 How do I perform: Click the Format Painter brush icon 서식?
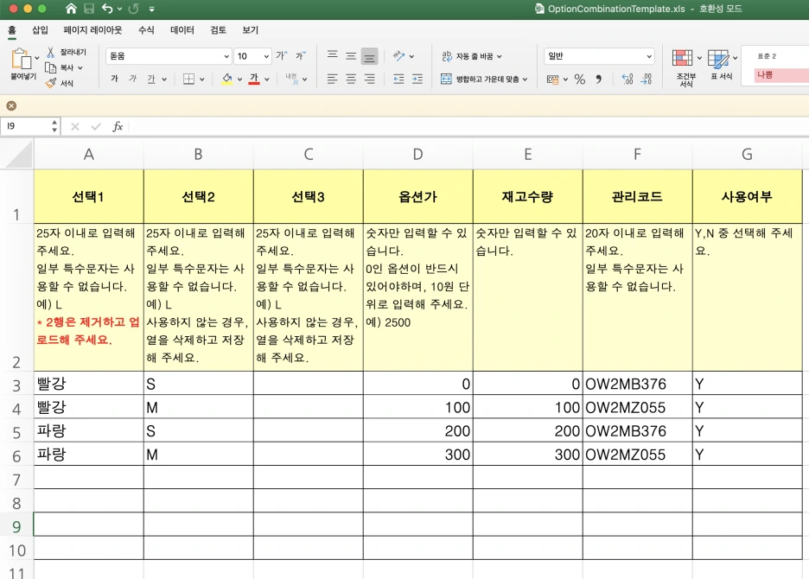50,83
